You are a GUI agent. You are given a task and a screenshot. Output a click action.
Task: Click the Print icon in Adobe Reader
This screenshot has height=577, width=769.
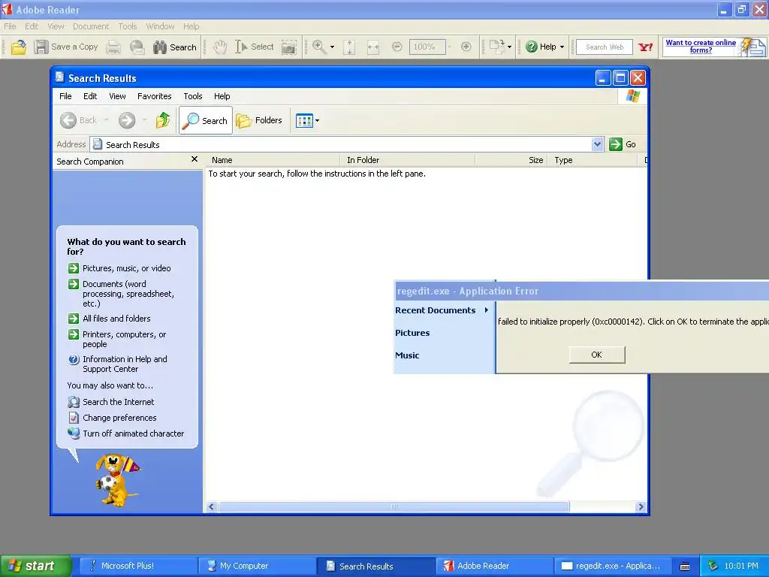pos(113,47)
